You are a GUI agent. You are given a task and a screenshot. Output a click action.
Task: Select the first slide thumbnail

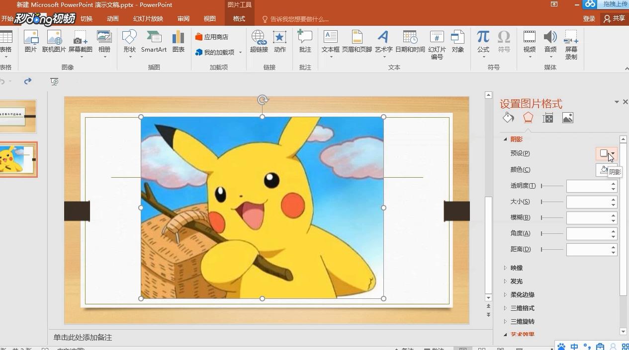[x=18, y=116]
